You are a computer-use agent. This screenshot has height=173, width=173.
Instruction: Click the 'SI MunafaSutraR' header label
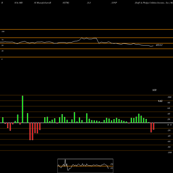click(x=43, y=3)
